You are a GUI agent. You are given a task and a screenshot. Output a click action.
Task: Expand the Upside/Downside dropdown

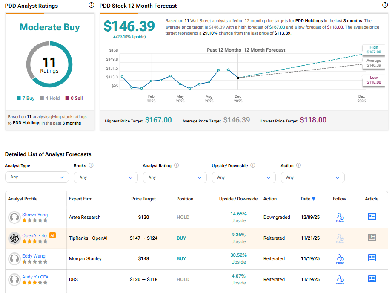243,177
